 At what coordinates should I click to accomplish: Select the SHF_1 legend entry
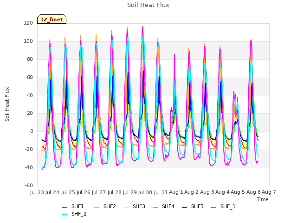(223, 206)
